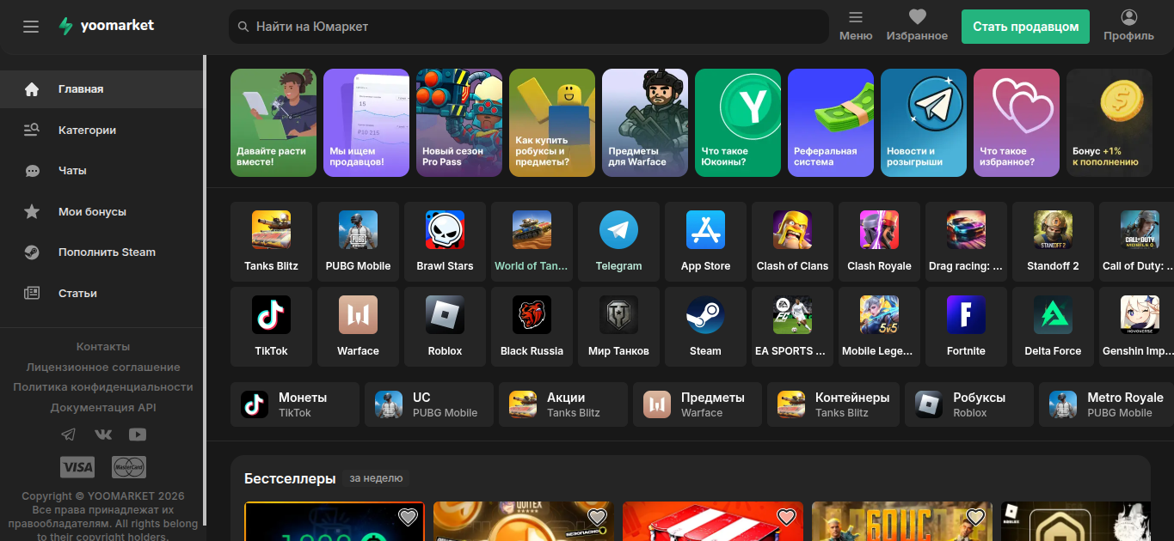
Task: Open UC PUBG Mobile quick link
Action: 429,404
